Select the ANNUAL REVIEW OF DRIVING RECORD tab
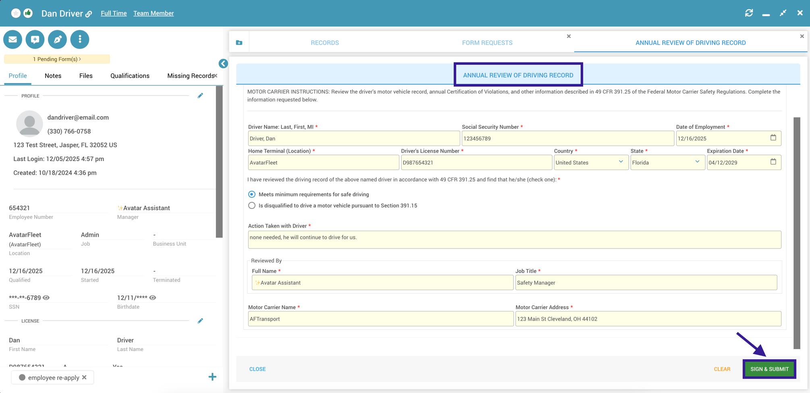Screen dimensions: 810x393 [690, 43]
